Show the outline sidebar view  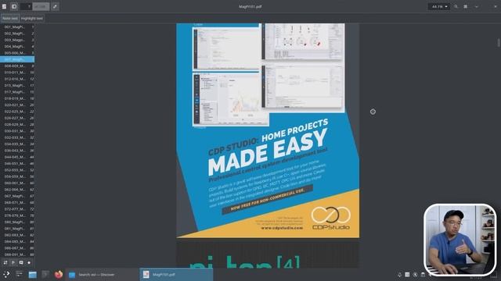pos(13,263)
